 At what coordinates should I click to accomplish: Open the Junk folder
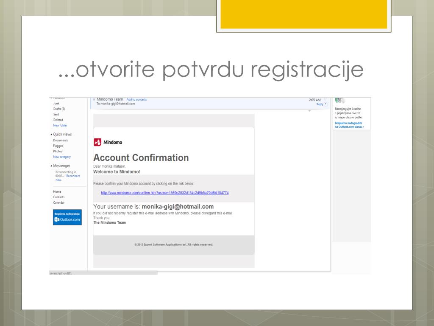[56, 104]
